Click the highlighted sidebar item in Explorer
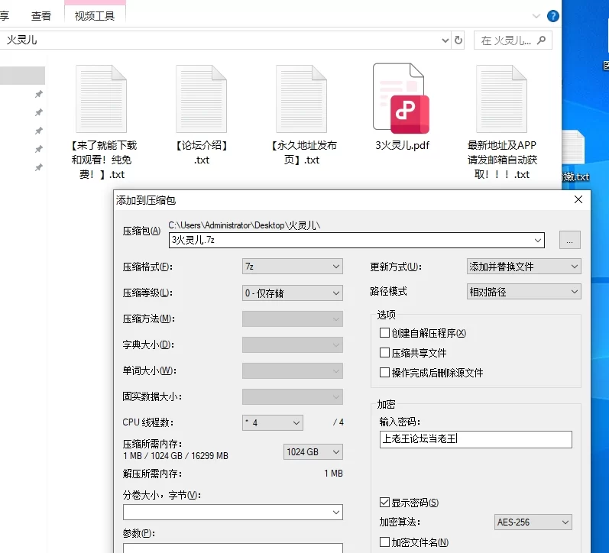 pos(22,76)
